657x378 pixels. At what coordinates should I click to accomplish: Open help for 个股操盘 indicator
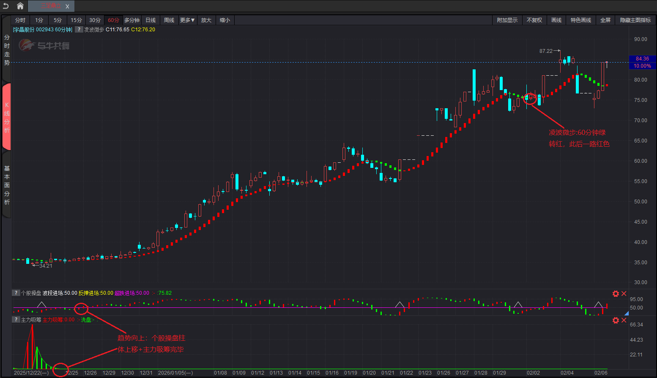16,293
